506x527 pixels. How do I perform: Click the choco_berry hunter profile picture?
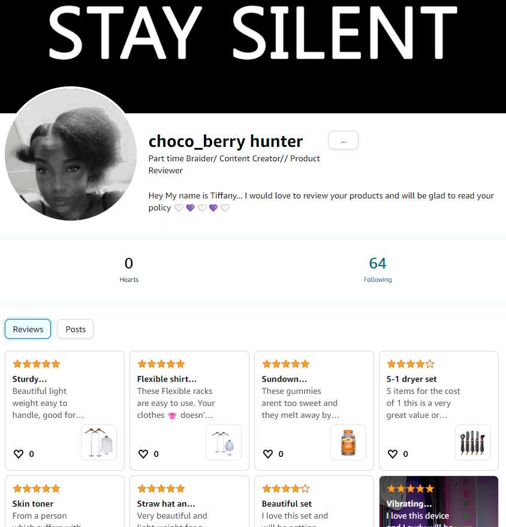tap(71, 154)
